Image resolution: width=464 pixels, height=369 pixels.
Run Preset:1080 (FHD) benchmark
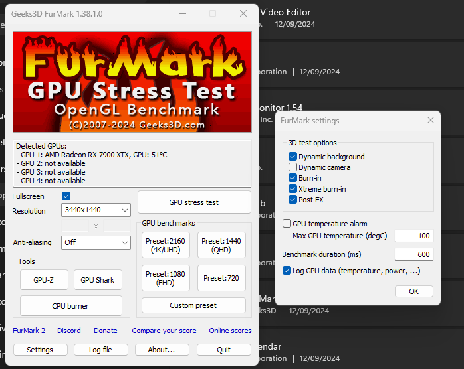166,278
